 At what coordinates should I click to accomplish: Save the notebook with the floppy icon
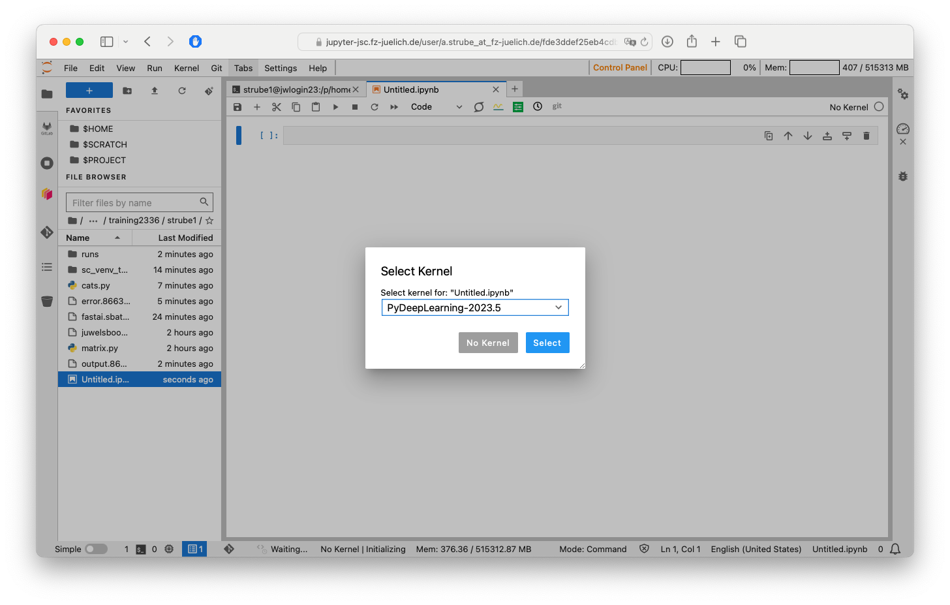[237, 107]
